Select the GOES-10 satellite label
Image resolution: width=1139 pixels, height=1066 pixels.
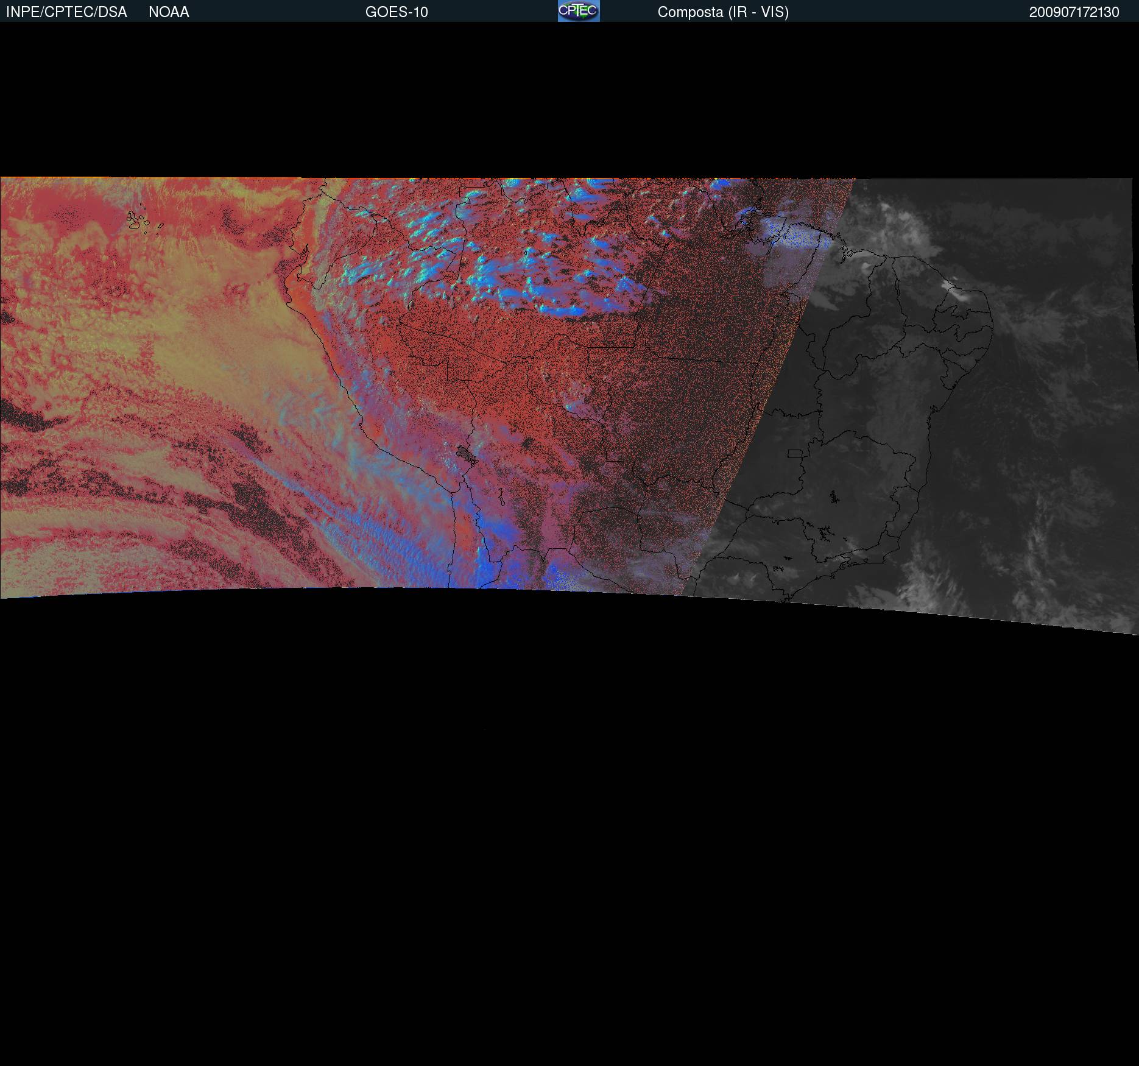click(397, 12)
